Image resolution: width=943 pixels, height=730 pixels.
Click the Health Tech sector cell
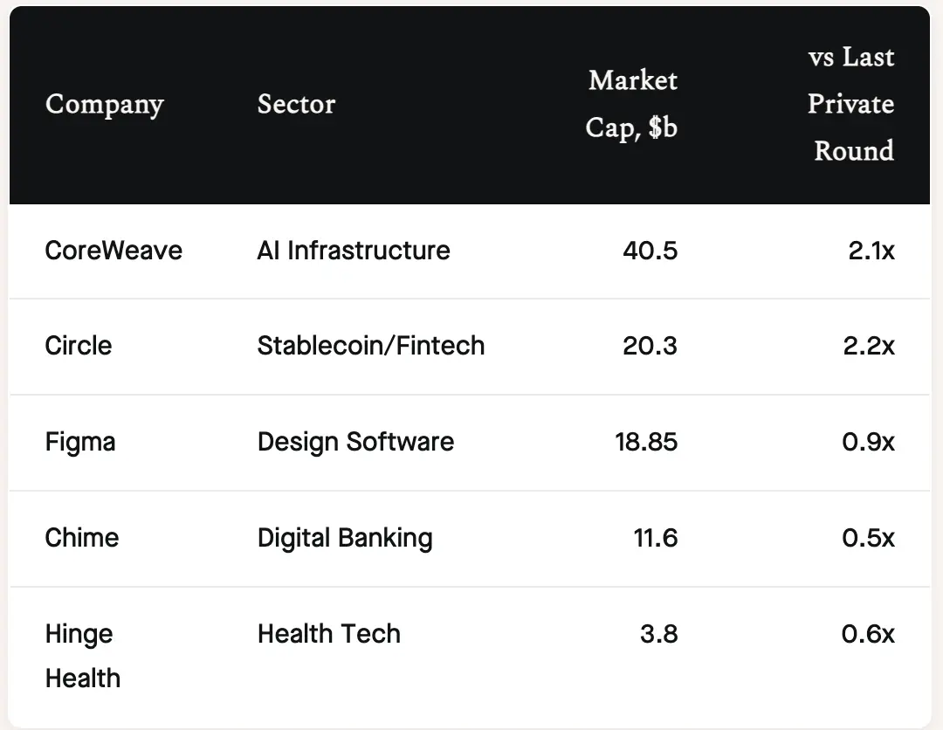click(328, 634)
